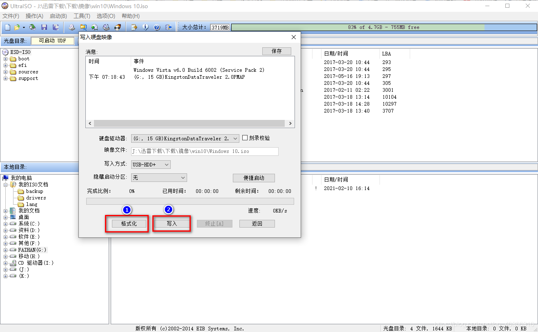Expand the boot folder in image tree
This screenshot has width=538, height=332.
pos(6,59)
